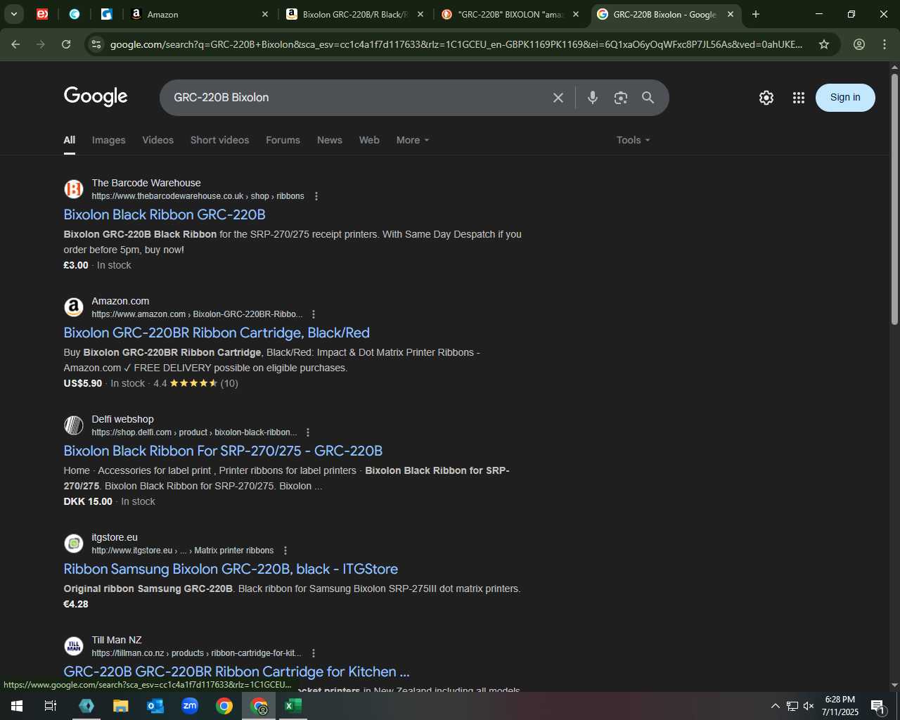This screenshot has height=720, width=900.
Task: Switch to the Web tab
Action: (369, 140)
